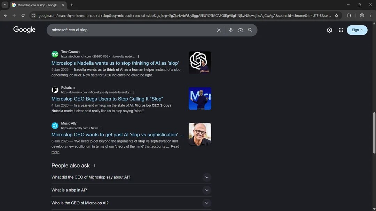Expand 'What did the CEO of Microslop say' question
376x211 pixels.
pyautogui.click(x=131, y=177)
